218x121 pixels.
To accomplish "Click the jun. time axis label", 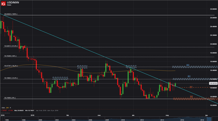I will [x=207, y=115].
